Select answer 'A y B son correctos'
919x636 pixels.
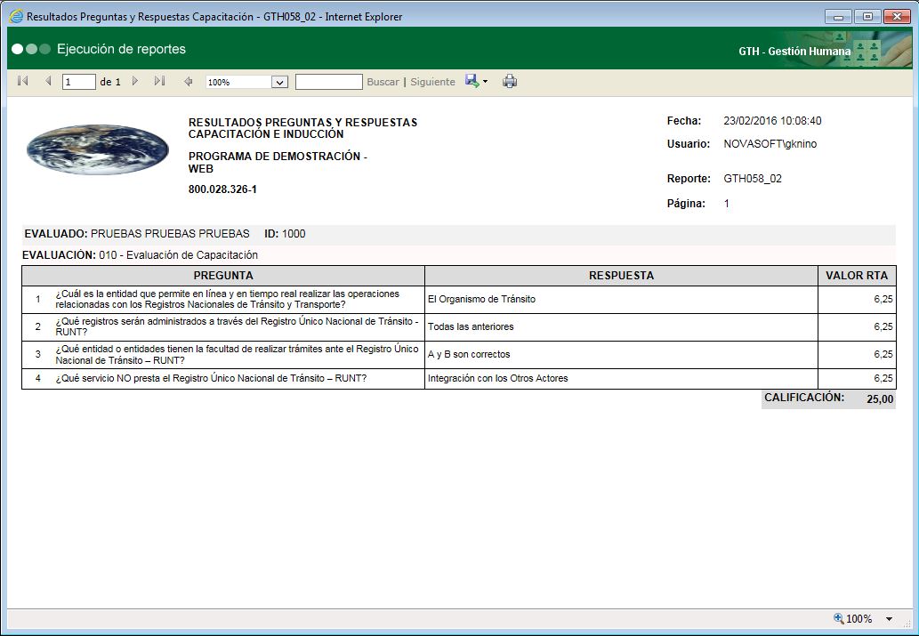click(x=469, y=354)
